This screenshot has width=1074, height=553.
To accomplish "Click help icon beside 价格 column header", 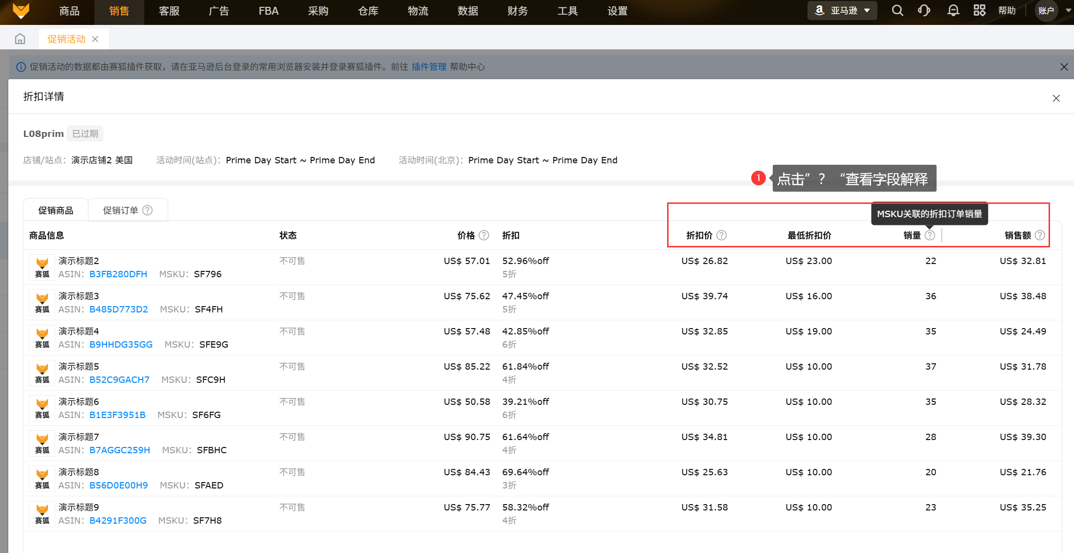I will coord(484,235).
